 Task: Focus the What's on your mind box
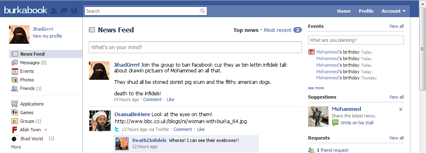click(x=195, y=47)
